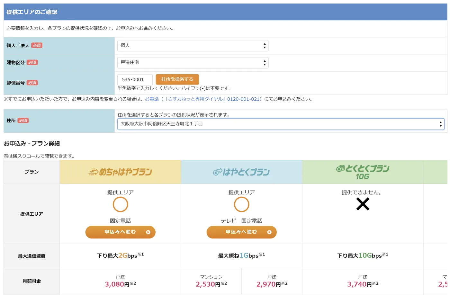The image size is (450, 295).
Task: Click the 3,080円 monthly price
Action: coord(120,284)
